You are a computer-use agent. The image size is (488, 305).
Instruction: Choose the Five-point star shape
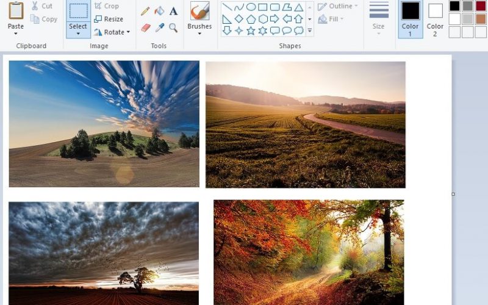click(251, 30)
